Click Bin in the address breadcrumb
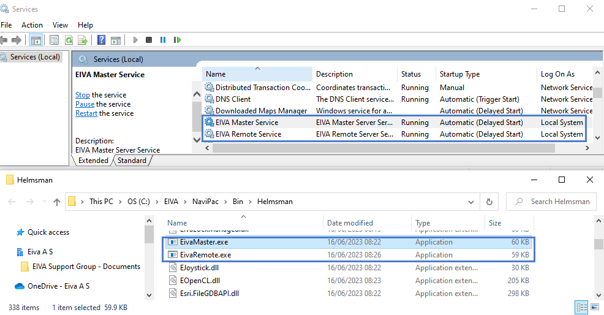This screenshot has width=604, height=315. 238,202
